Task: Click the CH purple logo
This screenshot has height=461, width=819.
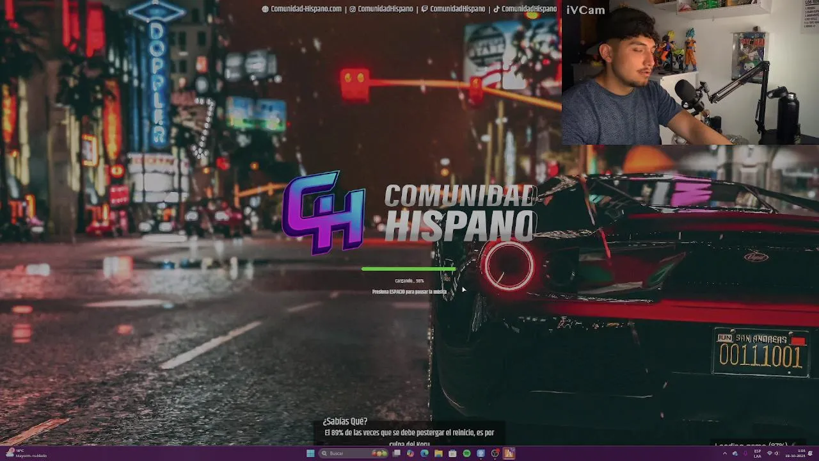Action: [324, 212]
